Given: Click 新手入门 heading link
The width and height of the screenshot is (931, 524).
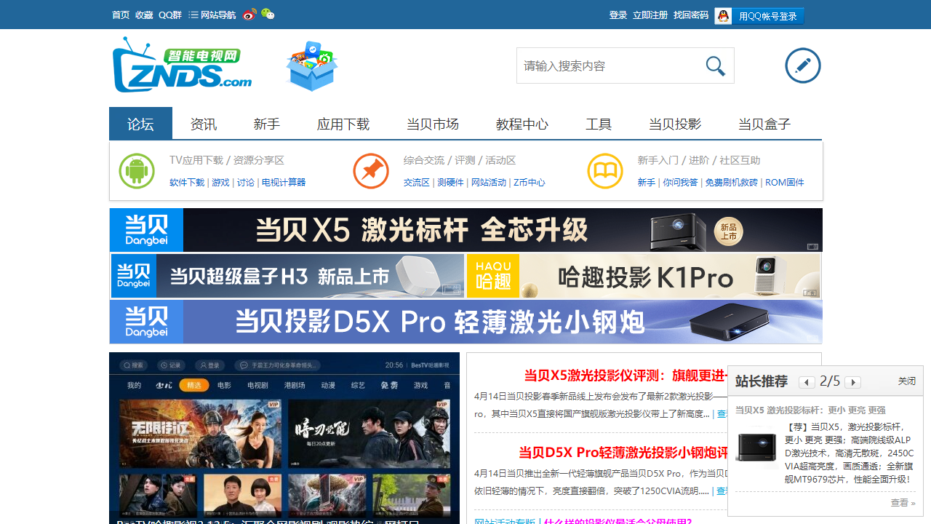Looking at the screenshot, I should click(x=658, y=160).
